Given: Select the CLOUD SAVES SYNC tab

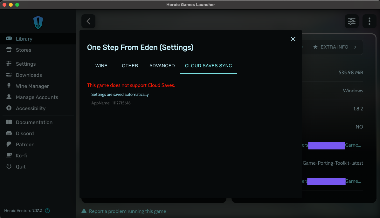Looking at the screenshot, I should point(208,66).
